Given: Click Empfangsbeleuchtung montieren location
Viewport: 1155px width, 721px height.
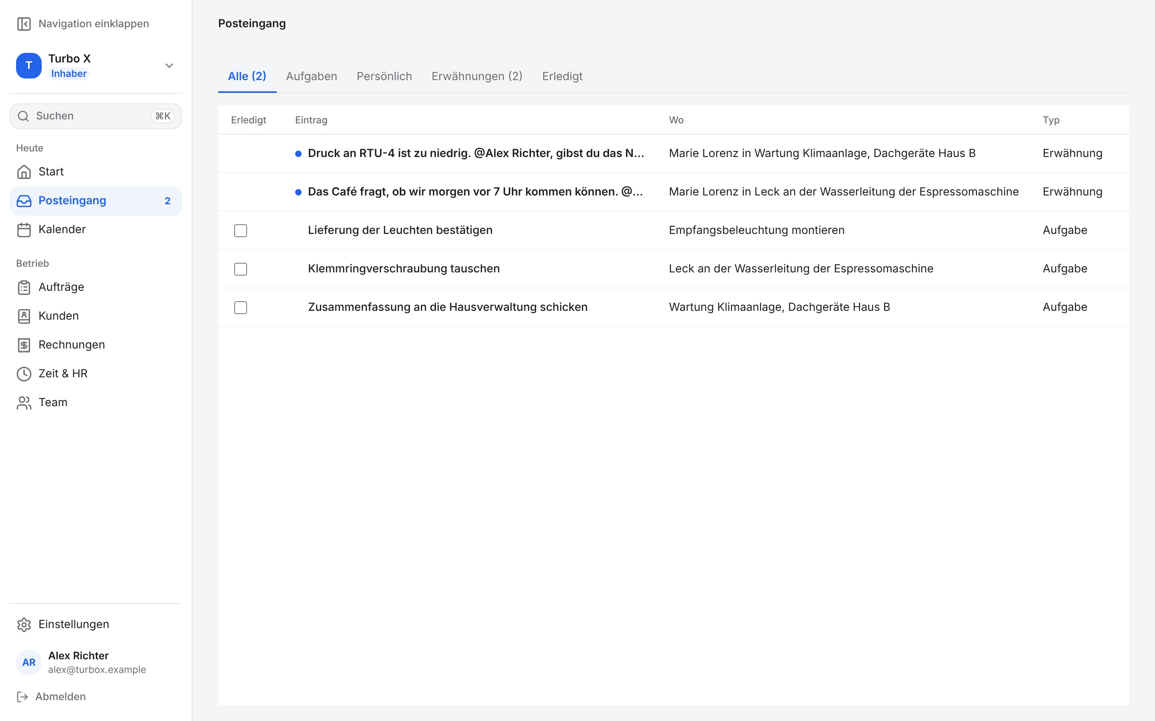Looking at the screenshot, I should click(756, 230).
